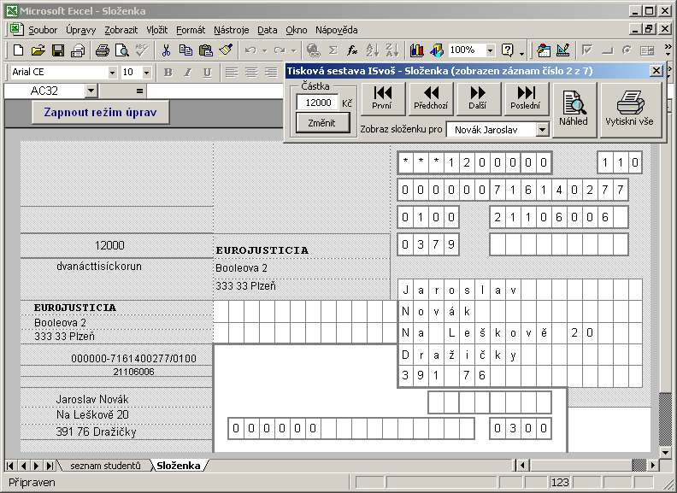Jump to the last record with Poslední
The width and height of the screenshot is (677, 493).
point(526,98)
